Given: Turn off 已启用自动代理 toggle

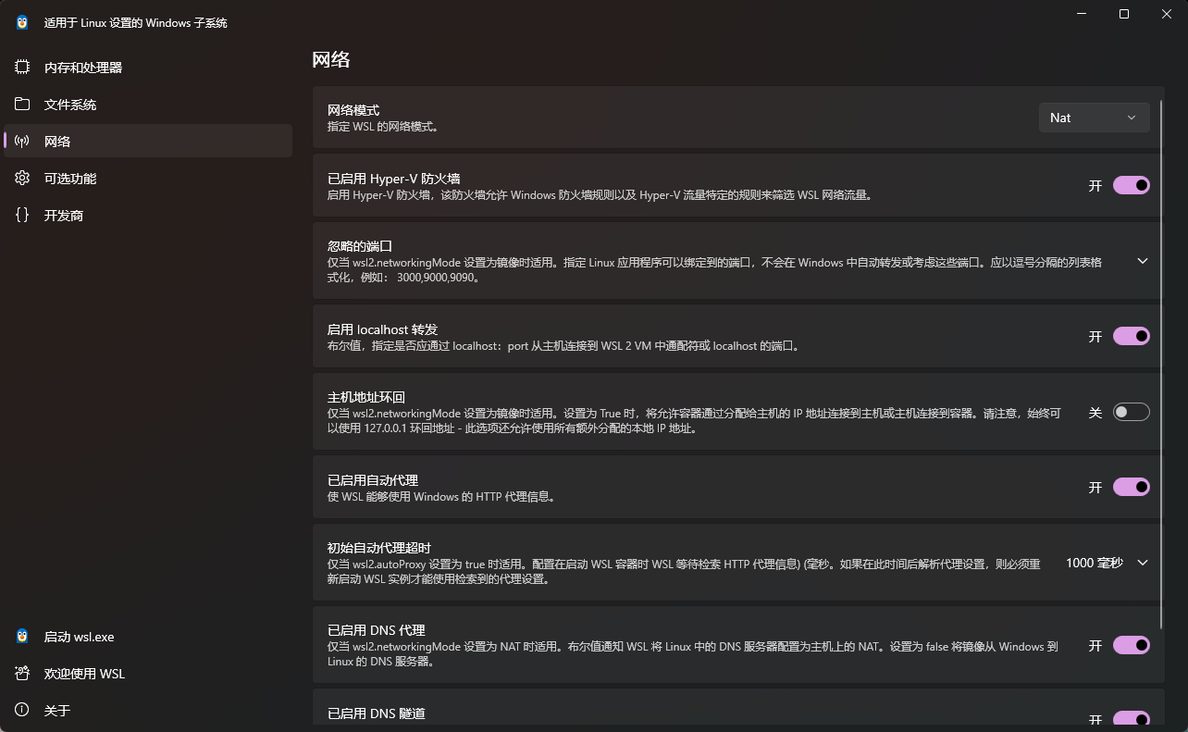Looking at the screenshot, I should point(1132,487).
